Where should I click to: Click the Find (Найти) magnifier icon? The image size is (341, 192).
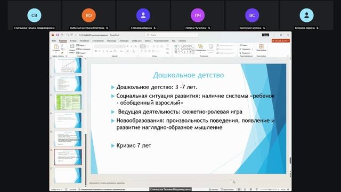tap(241, 45)
